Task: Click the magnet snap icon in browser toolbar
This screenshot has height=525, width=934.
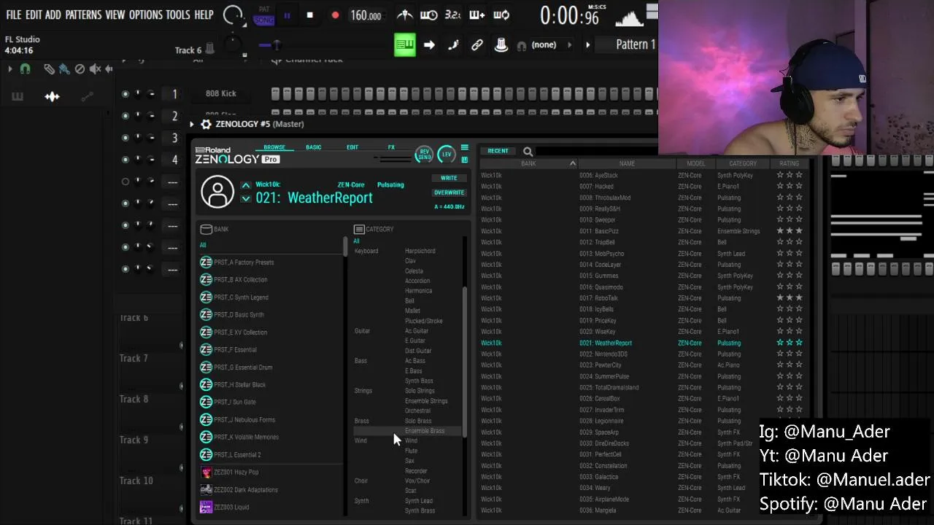Action: coord(25,69)
